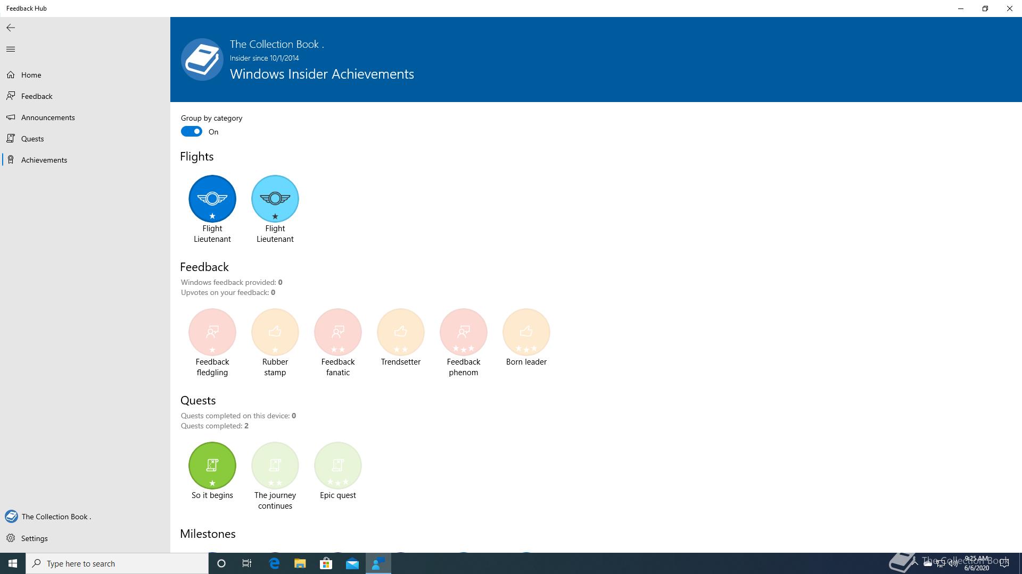Navigate to Announcements in sidebar

pos(47,117)
